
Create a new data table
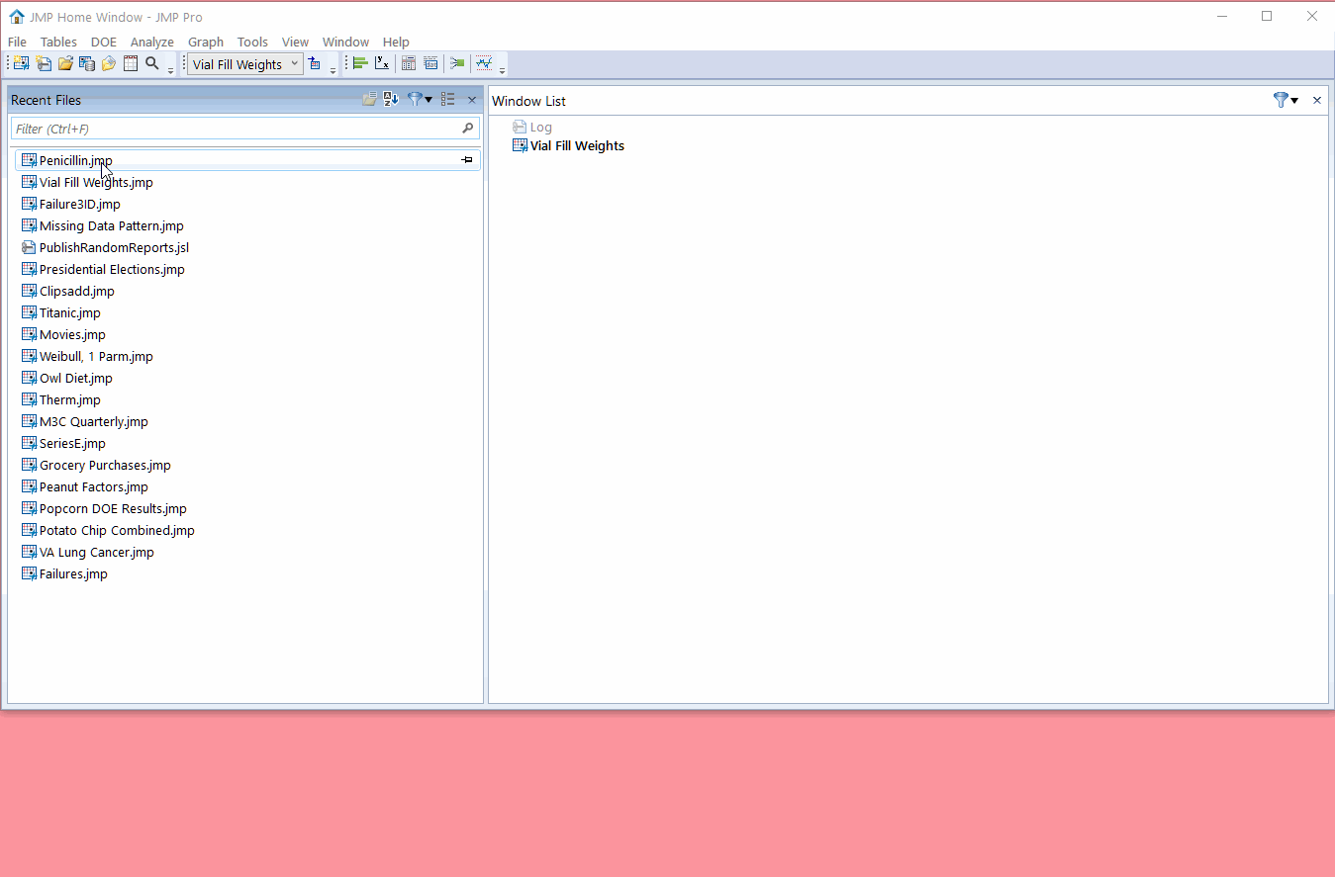click(21, 63)
